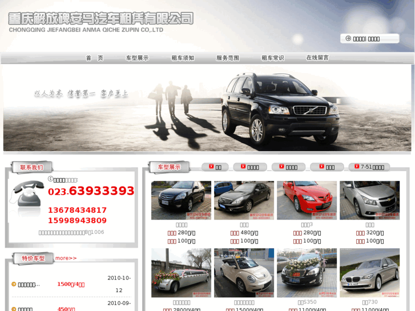Open the 在线留言 navigation item
The width and height of the screenshot is (415, 311).
[317, 58]
